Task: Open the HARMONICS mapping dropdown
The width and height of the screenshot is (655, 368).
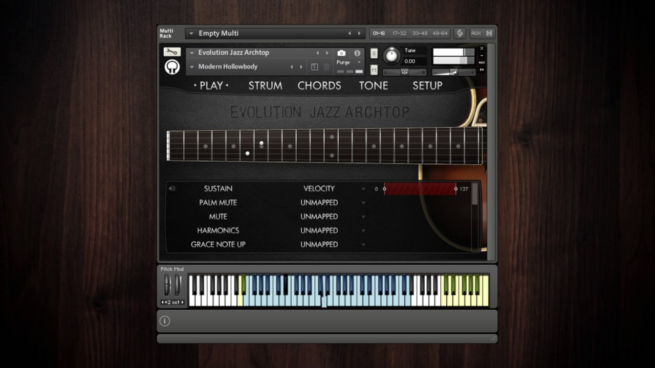Action: (x=363, y=231)
